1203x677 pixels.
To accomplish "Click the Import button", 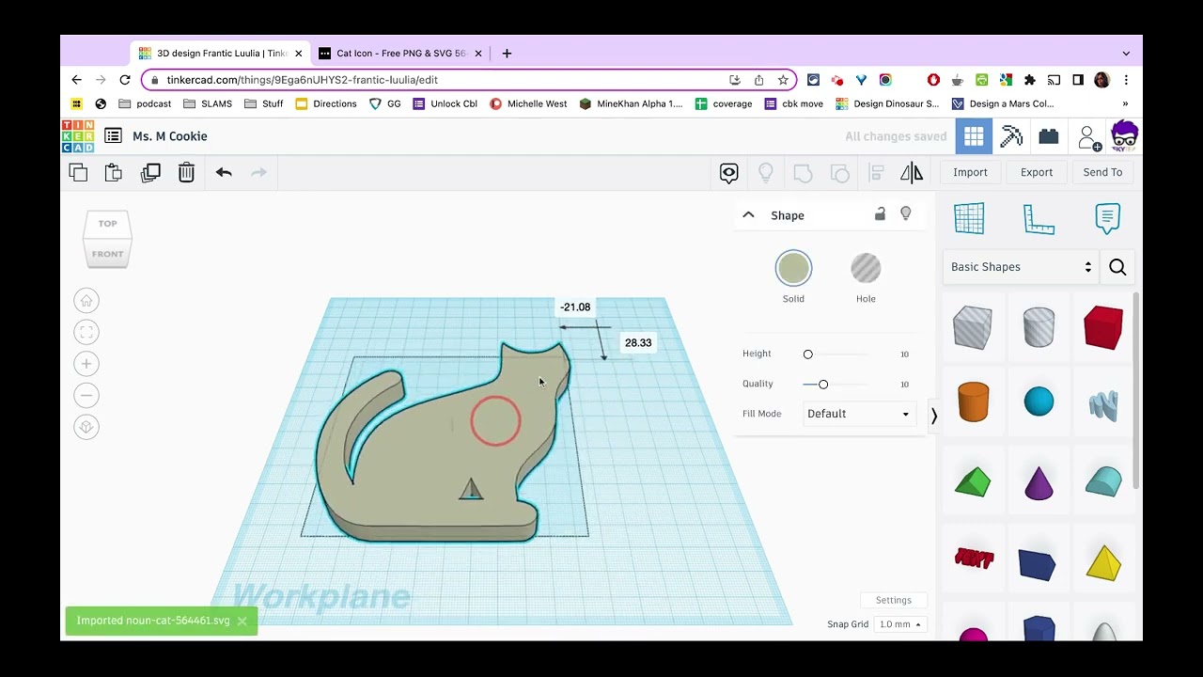I will (x=970, y=172).
